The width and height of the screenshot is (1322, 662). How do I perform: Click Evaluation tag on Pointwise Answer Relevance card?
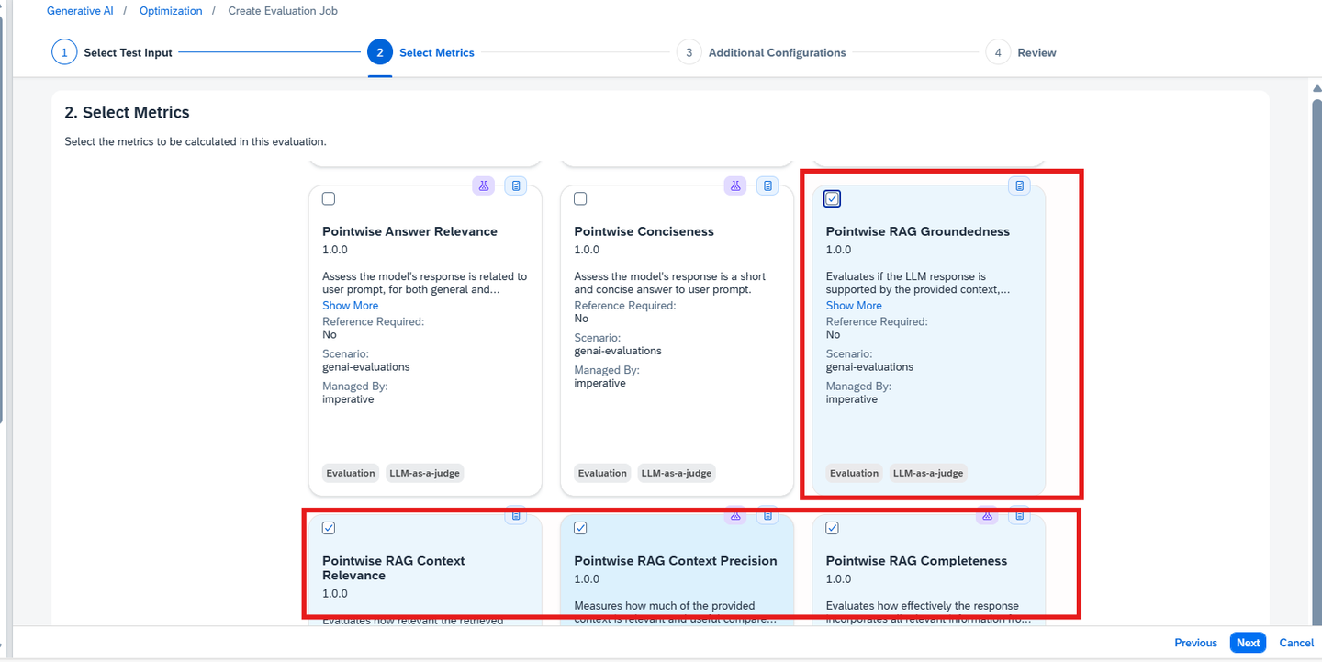(351, 473)
